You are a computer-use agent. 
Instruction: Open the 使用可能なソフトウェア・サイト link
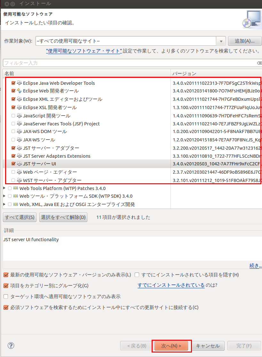coord(84,51)
